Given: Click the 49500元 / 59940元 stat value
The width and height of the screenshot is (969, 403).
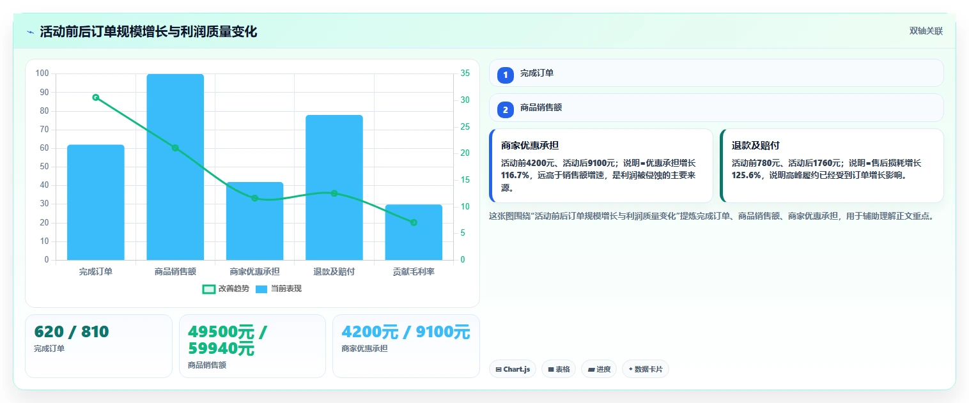Looking at the screenshot, I should (x=228, y=340).
